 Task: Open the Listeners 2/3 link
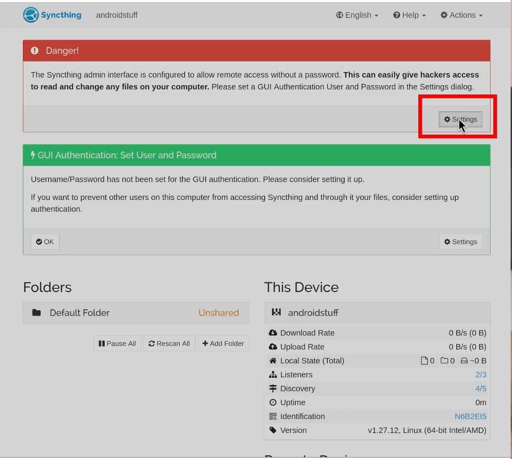tap(480, 375)
